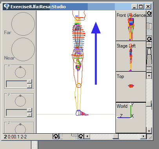Select the World axes view thumbnail

131,118
